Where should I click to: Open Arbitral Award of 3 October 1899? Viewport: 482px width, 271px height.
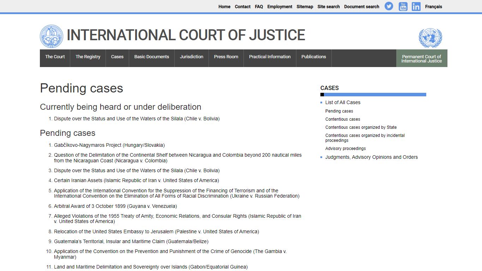115,206
